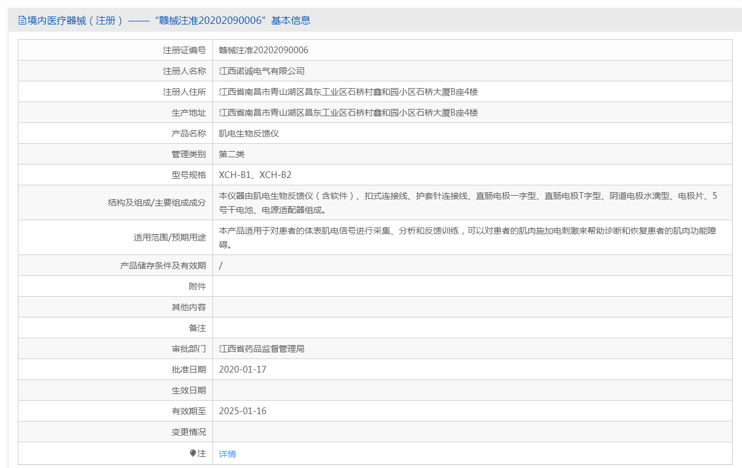The width and height of the screenshot is (742, 468).
Task: Click the 变更情况 row label
Action: point(189,432)
